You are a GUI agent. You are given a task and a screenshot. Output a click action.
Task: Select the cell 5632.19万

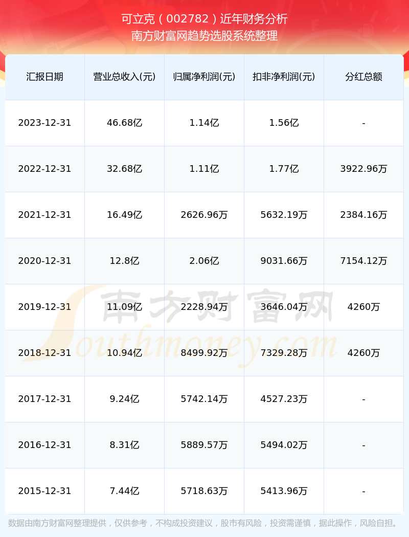click(284, 215)
